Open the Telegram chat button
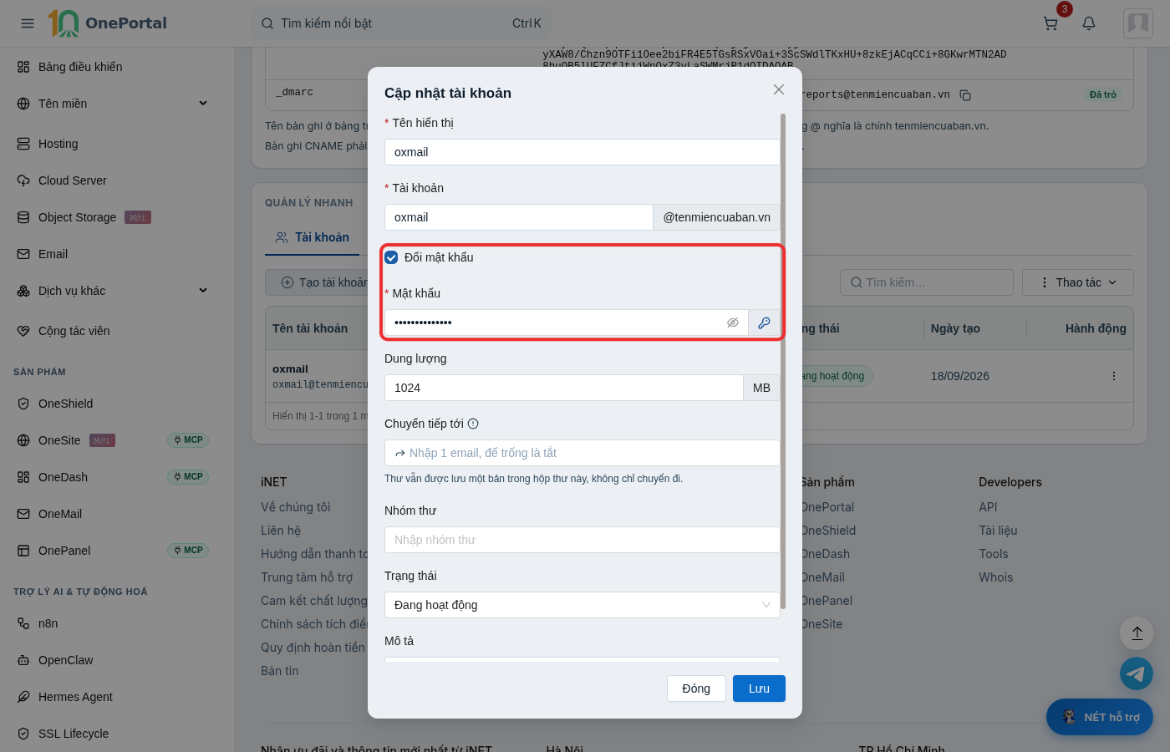The image size is (1170, 752). (1137, 673)
